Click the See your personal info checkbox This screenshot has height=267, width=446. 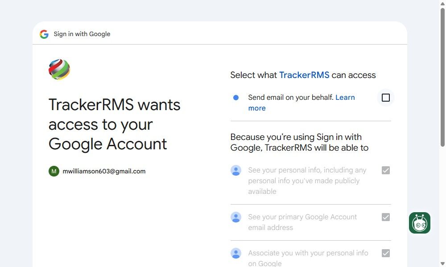(386, 170)
